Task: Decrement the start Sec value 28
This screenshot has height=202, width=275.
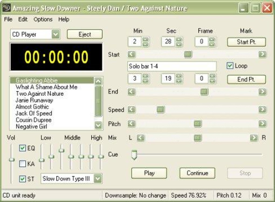Action: coord(179,44)
